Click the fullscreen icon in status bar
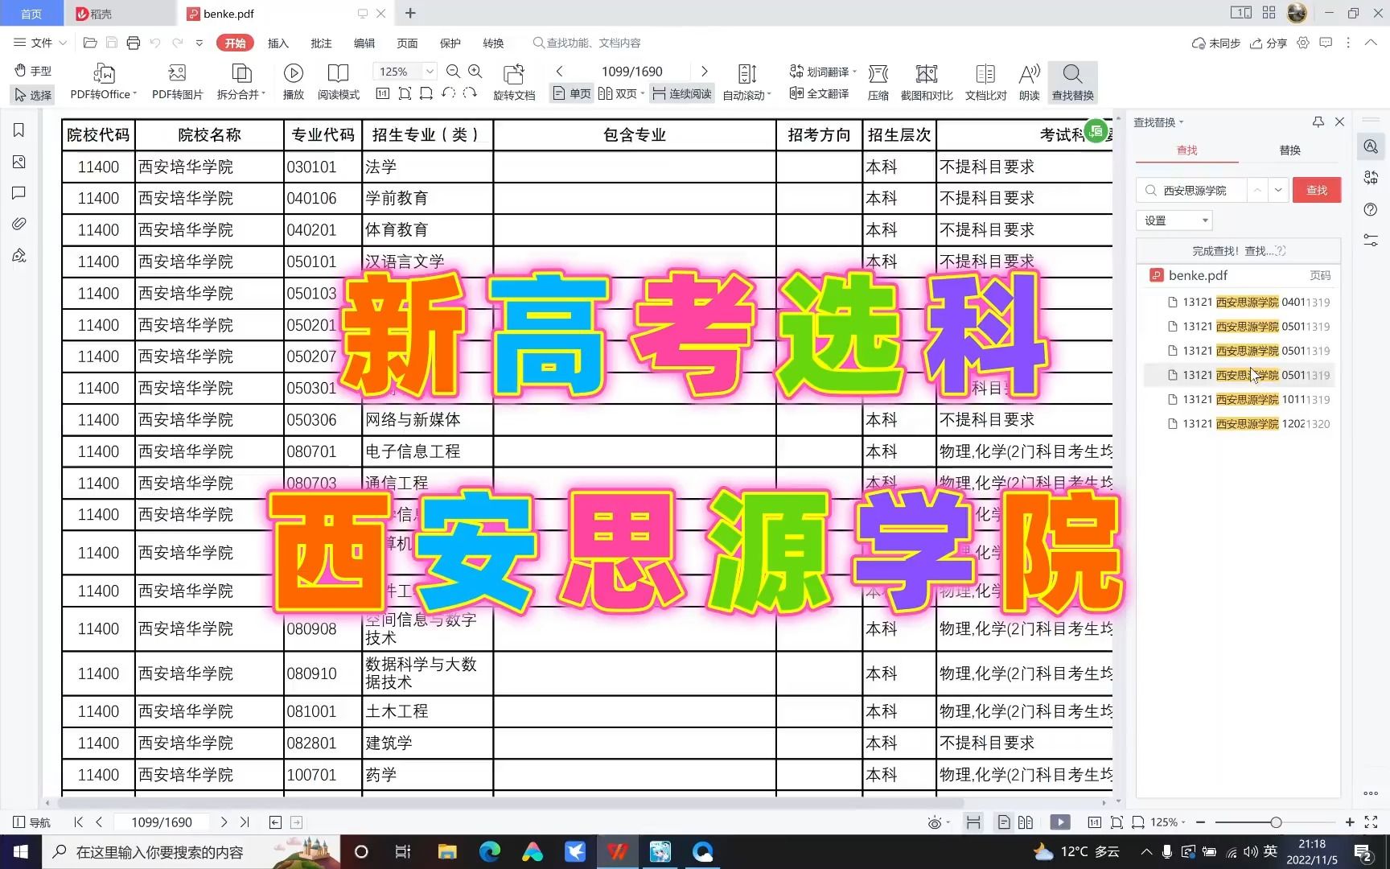Screen dimensions: 1390x869 [x=1371, y=822]
